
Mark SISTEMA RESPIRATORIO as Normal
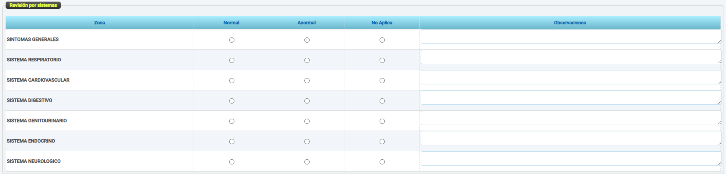pos(232,61)
